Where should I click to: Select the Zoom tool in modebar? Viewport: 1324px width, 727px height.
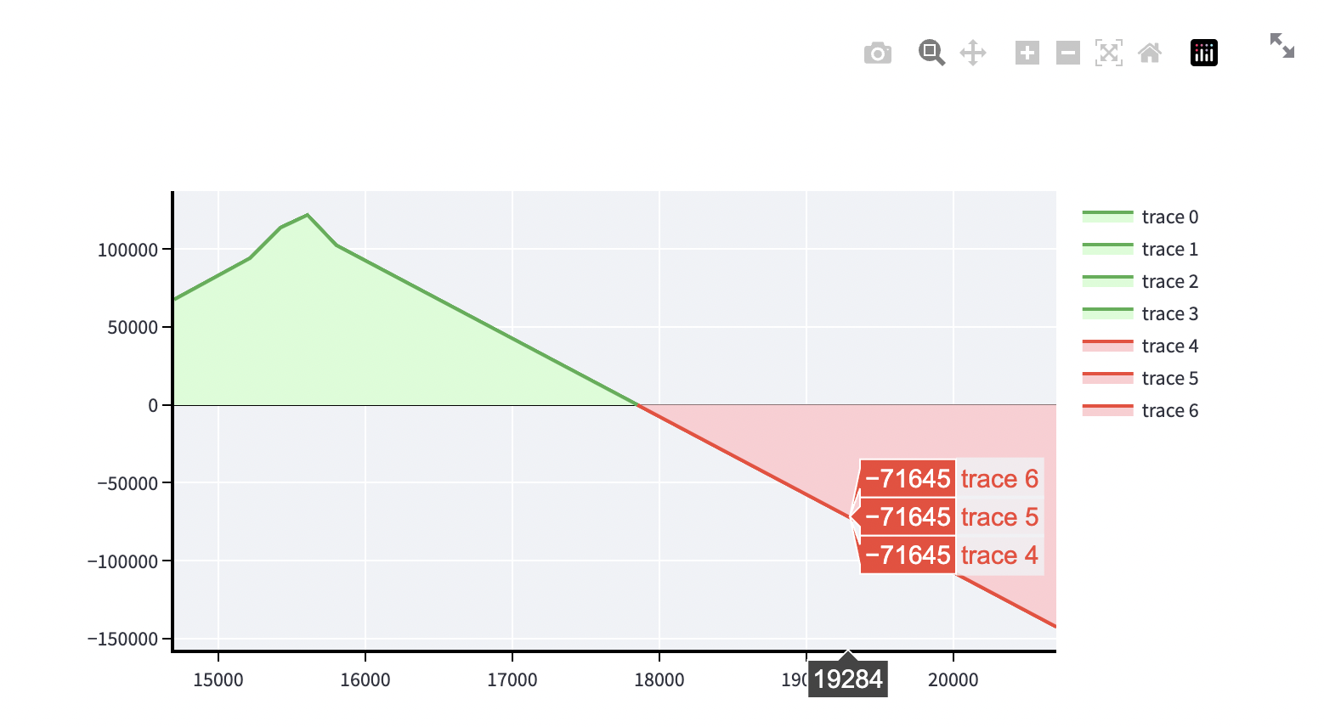(x=931, y=53)
